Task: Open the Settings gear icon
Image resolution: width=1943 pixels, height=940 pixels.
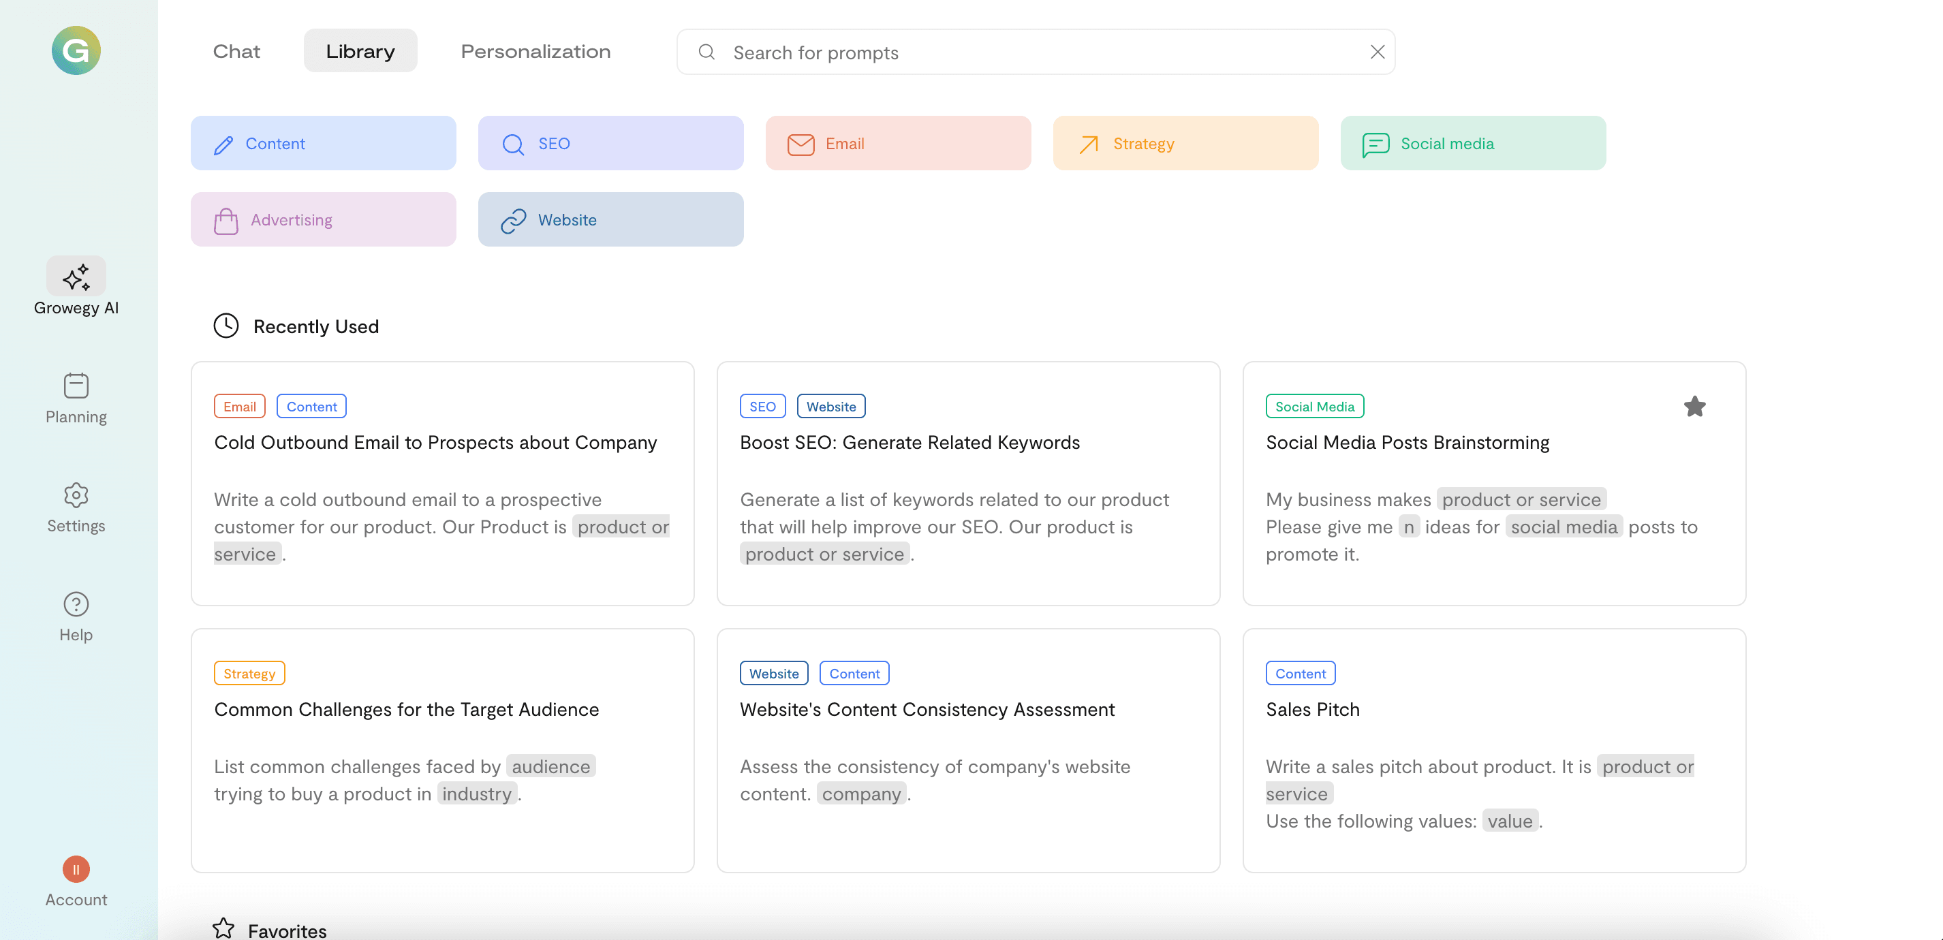Action: (76, 495)
